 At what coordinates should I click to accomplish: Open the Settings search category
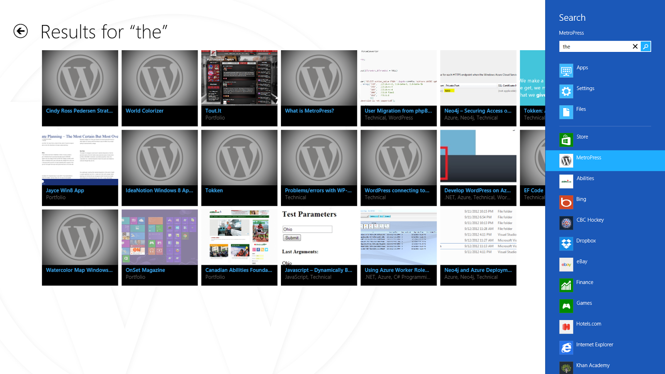pyautogui.click(x=585, y=89)
